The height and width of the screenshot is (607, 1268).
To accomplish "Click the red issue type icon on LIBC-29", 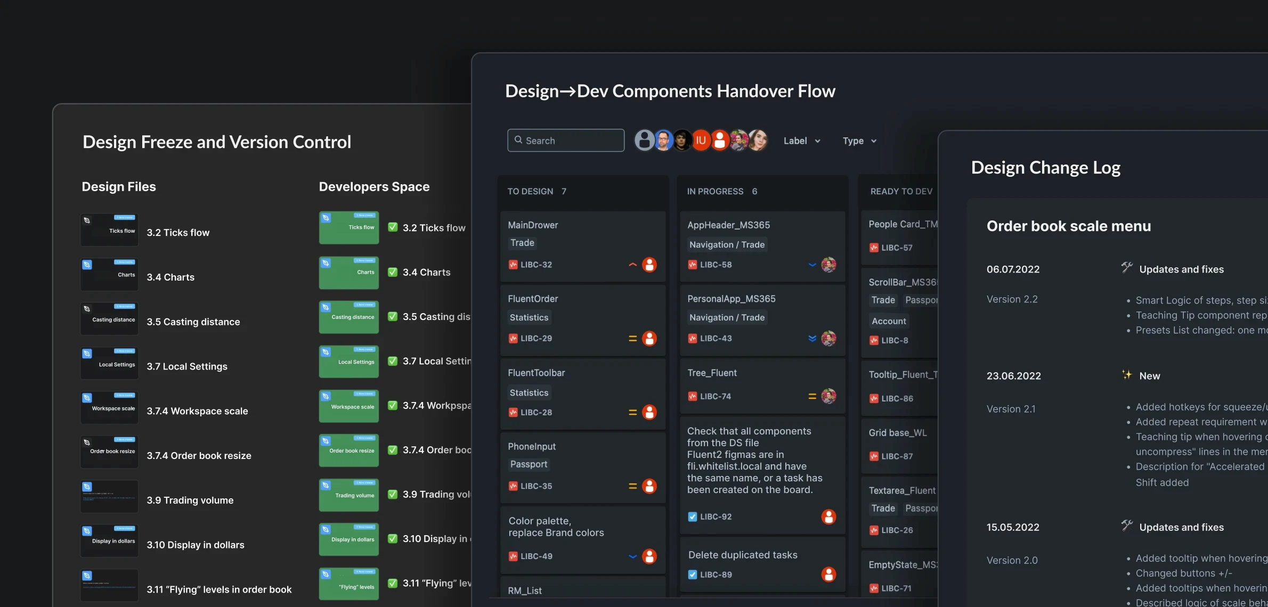I will 513,339.
